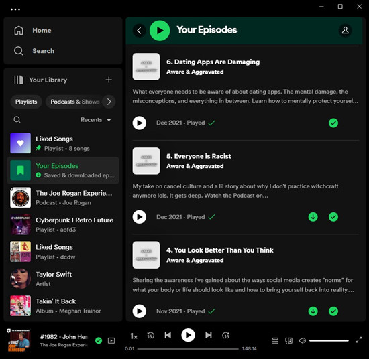The height and width of the screenshot is (359, 369).
Task: Open the play queue icon
Action: pos(275,340)
